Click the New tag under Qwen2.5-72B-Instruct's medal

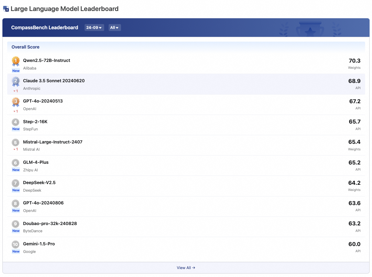(16, 71)
